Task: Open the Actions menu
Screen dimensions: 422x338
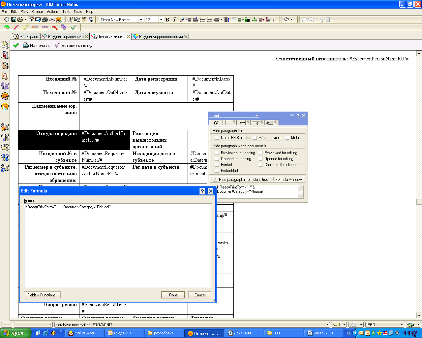Action: pos(53,12)
